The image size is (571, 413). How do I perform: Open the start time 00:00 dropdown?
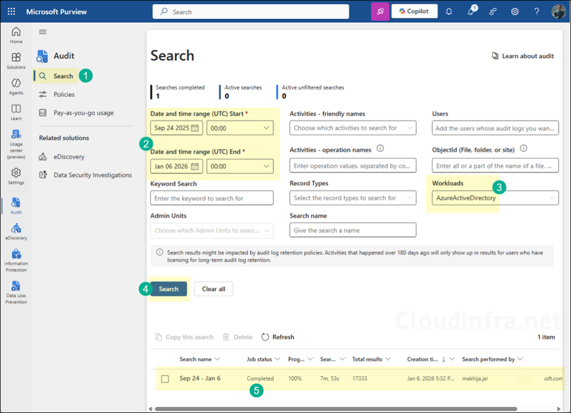240,127
